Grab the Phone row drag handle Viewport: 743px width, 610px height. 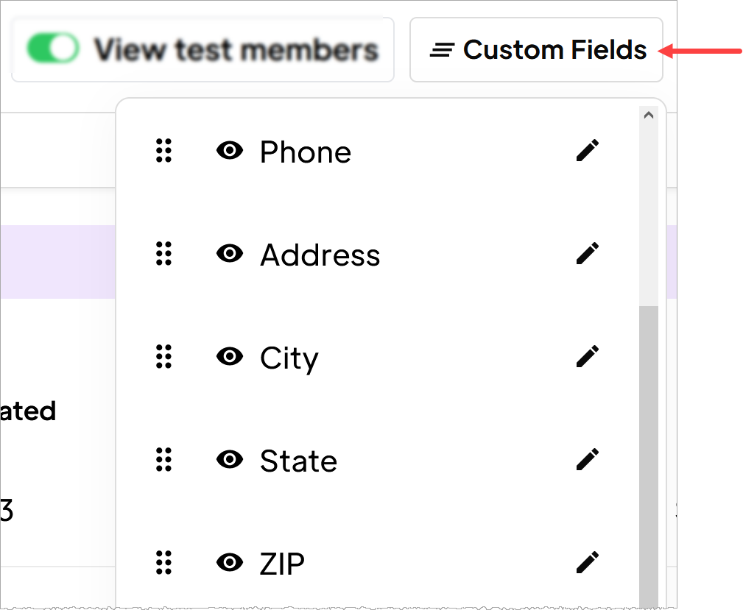click(164, 151)
